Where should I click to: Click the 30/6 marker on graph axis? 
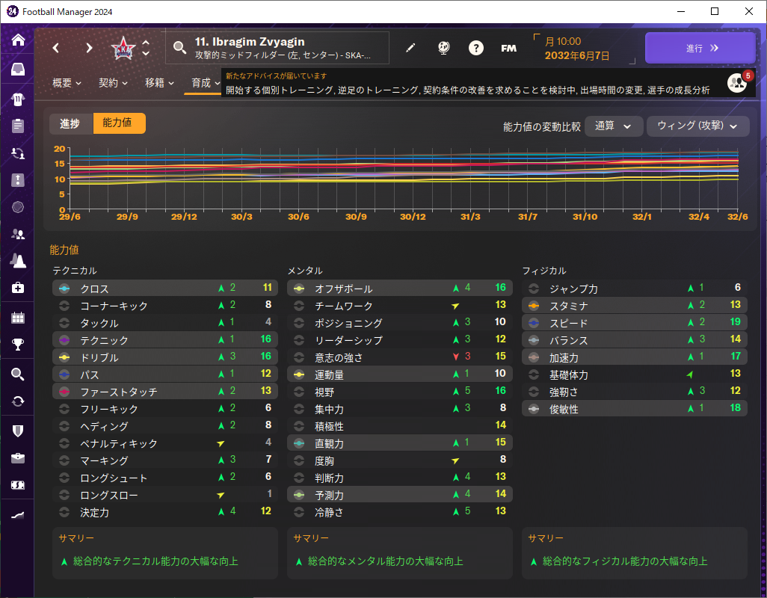(298, 217)
